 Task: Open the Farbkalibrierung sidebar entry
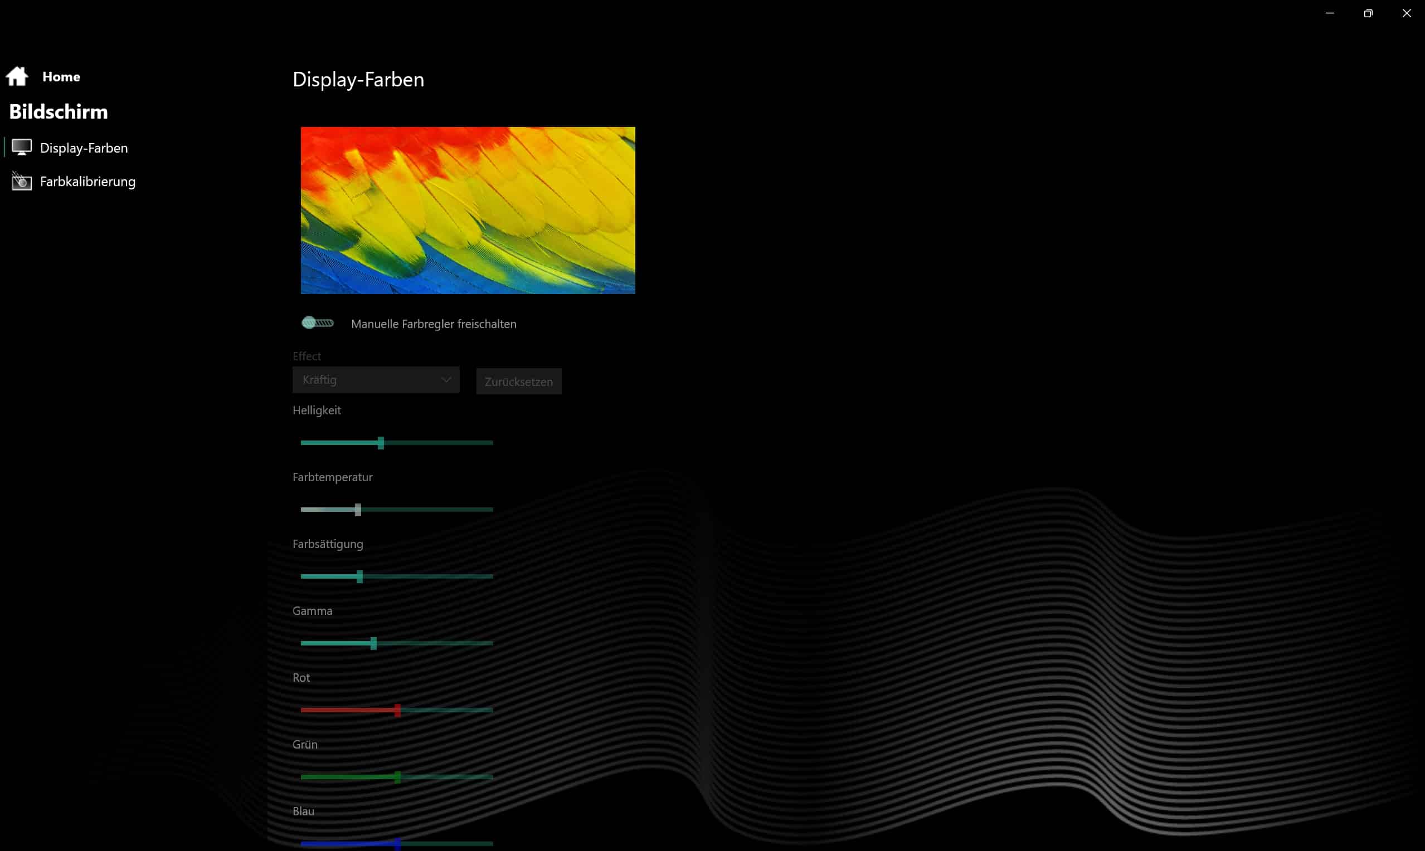tap(87, 181)
